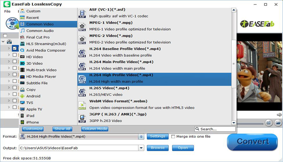Click the format list scrollbar thumb
This screenshot has width=283, height=162.
coord(234,64)
